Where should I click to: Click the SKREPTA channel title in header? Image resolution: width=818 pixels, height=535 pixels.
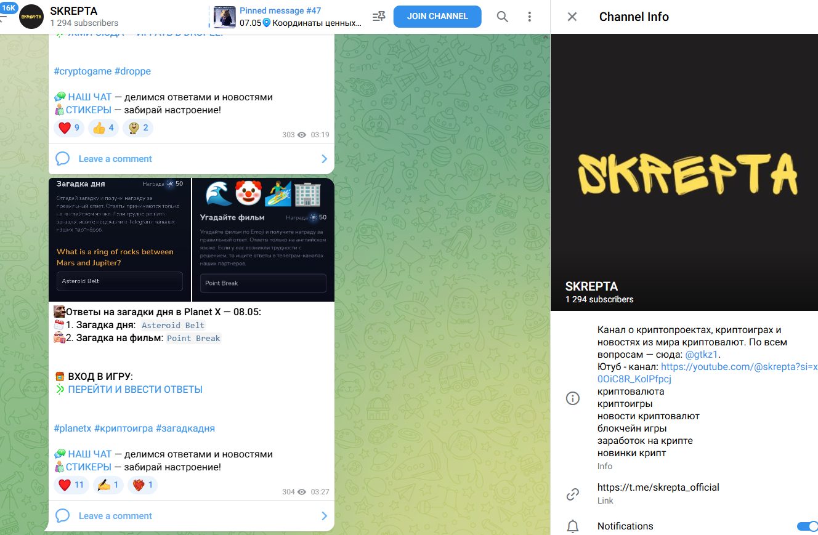pyautogui.click(x=73, y=11)
